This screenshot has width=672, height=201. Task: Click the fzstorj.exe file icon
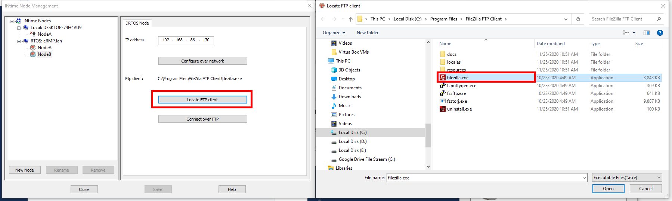pos(443,101)
